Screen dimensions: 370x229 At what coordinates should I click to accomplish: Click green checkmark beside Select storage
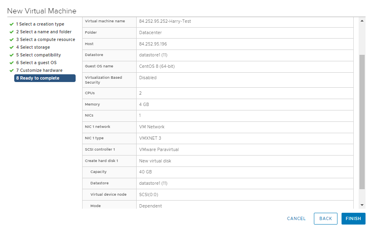tap(12, 48)
